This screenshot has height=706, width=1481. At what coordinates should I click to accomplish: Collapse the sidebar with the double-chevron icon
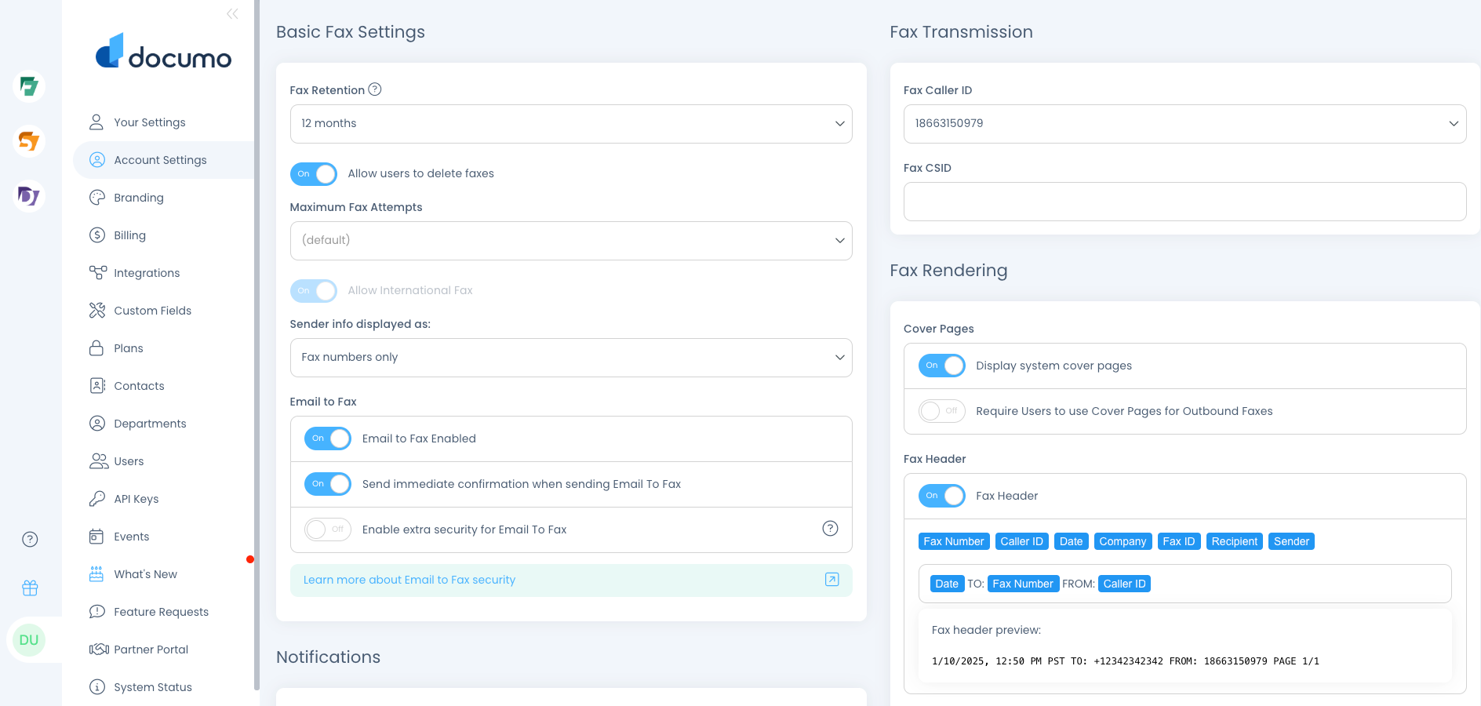click(x=232, y=14)
